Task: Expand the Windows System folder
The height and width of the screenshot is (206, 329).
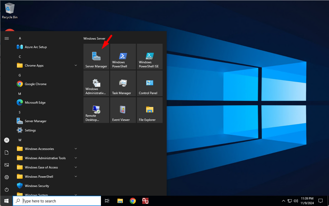Action: 47,193
